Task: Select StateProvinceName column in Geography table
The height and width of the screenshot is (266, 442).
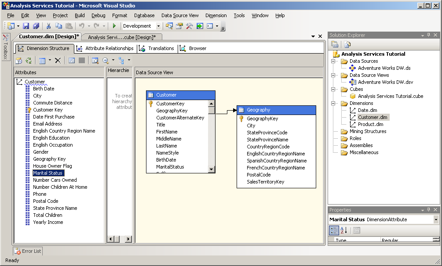Action: point(267,140)
